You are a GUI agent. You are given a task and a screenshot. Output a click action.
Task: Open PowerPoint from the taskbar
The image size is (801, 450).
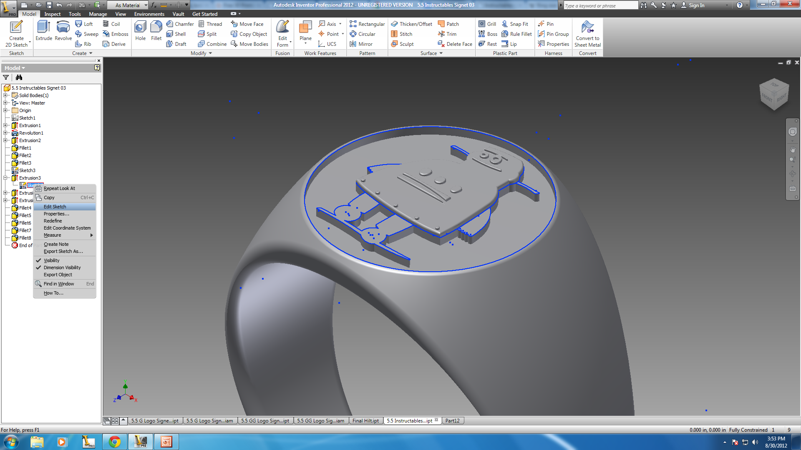pos(166,442)
